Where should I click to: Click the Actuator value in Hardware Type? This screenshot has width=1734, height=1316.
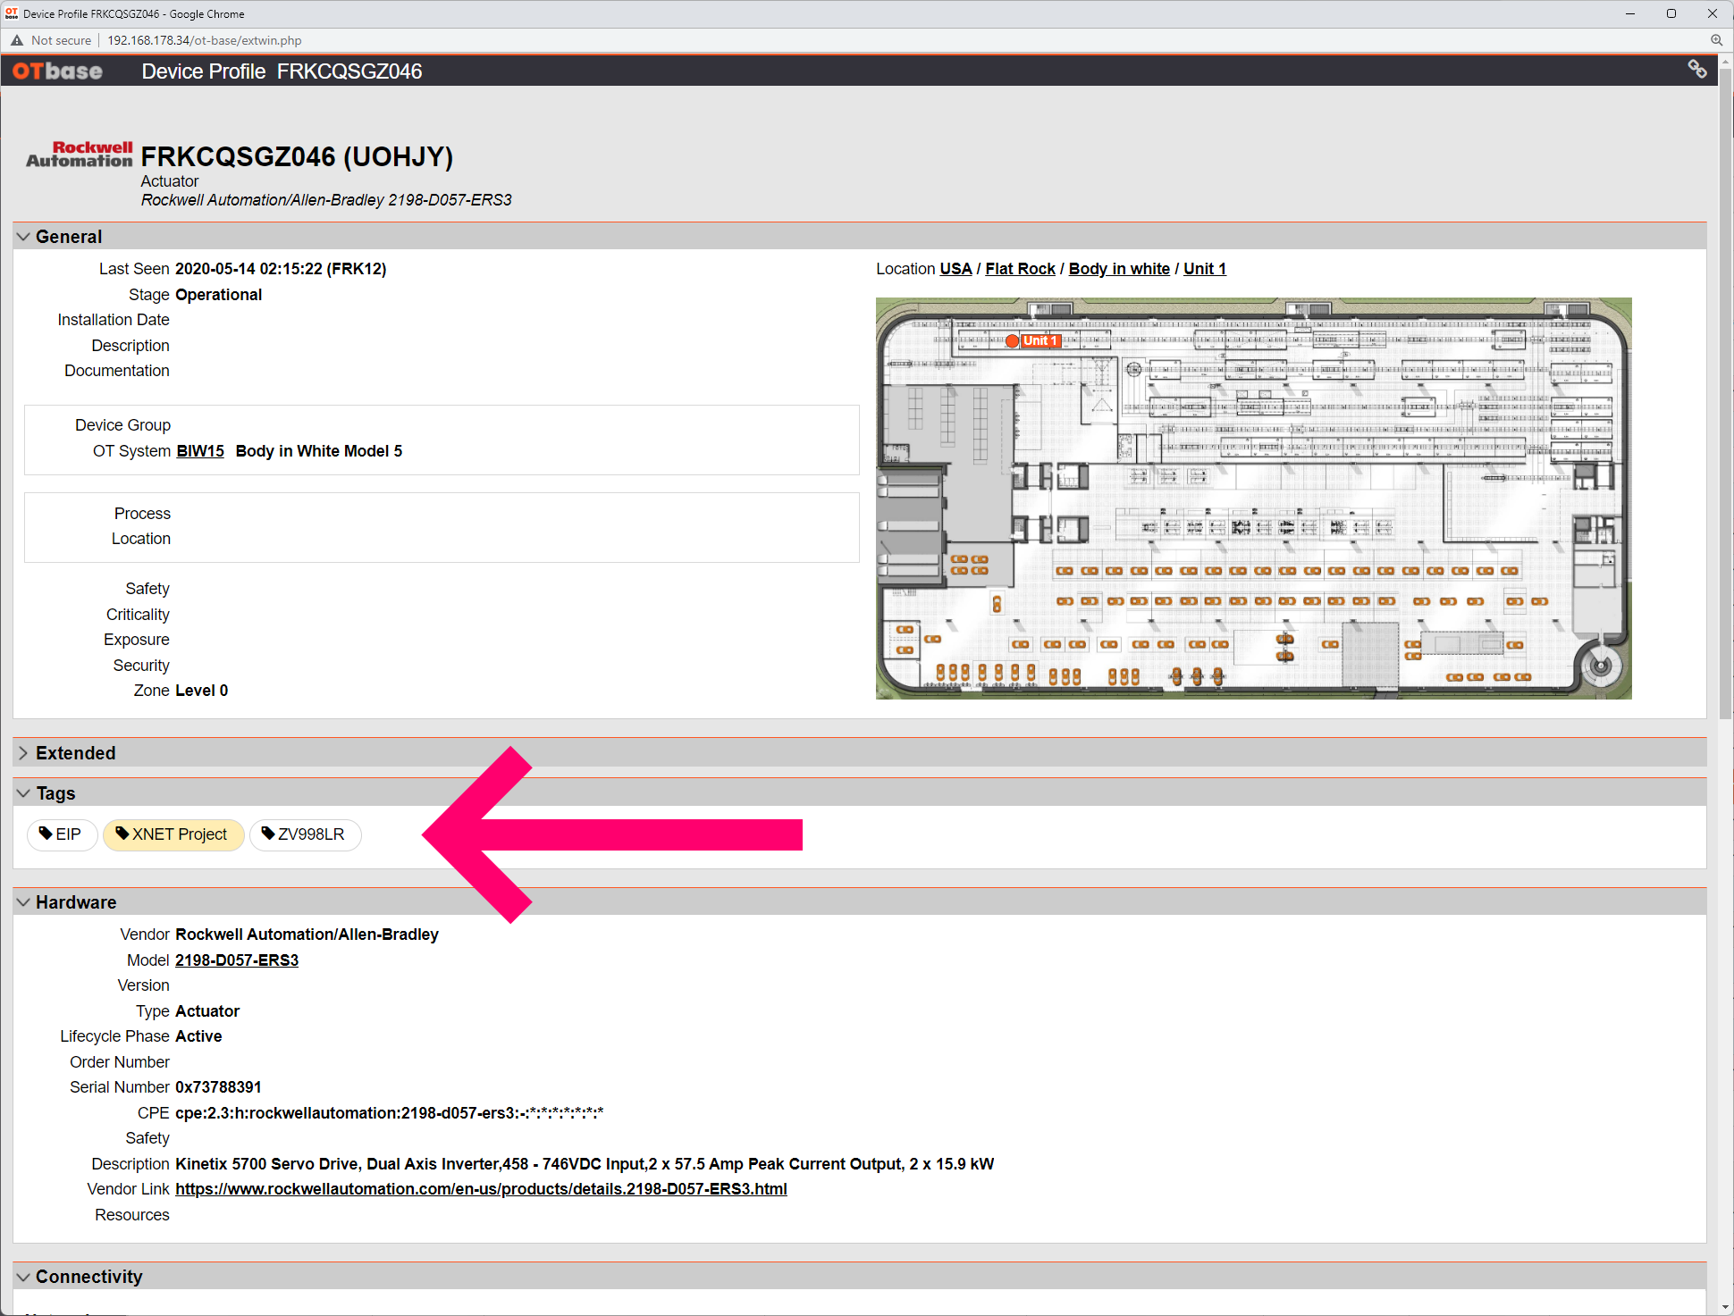pos(207,1011)
